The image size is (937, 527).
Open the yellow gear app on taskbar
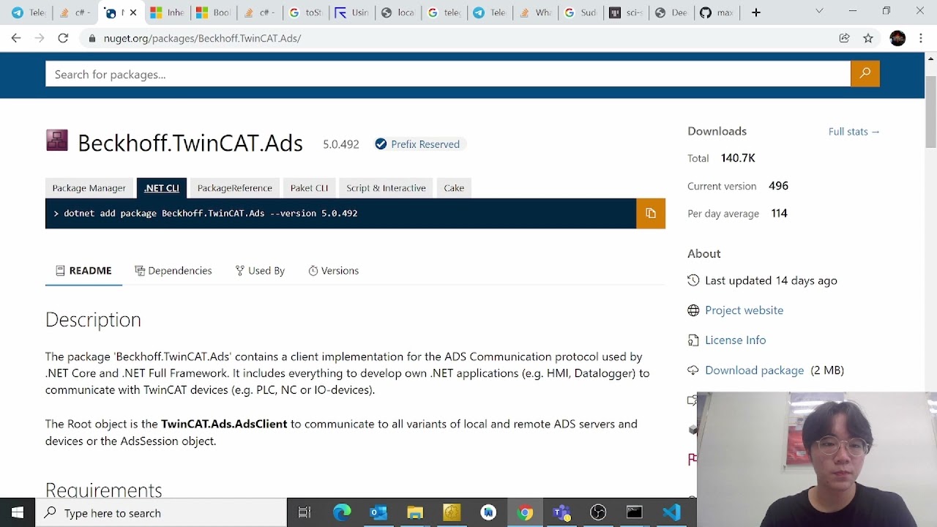pos(452,513)
